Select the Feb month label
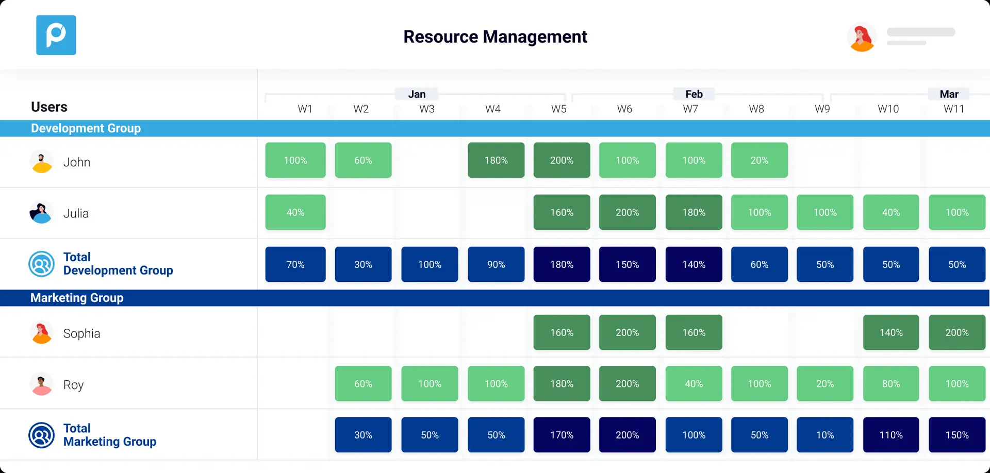The height and width of the screenshot is (473, 990). coord(693,94)
